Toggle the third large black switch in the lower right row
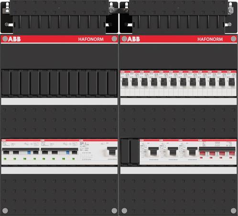238x216 pixels. (192, 151)
